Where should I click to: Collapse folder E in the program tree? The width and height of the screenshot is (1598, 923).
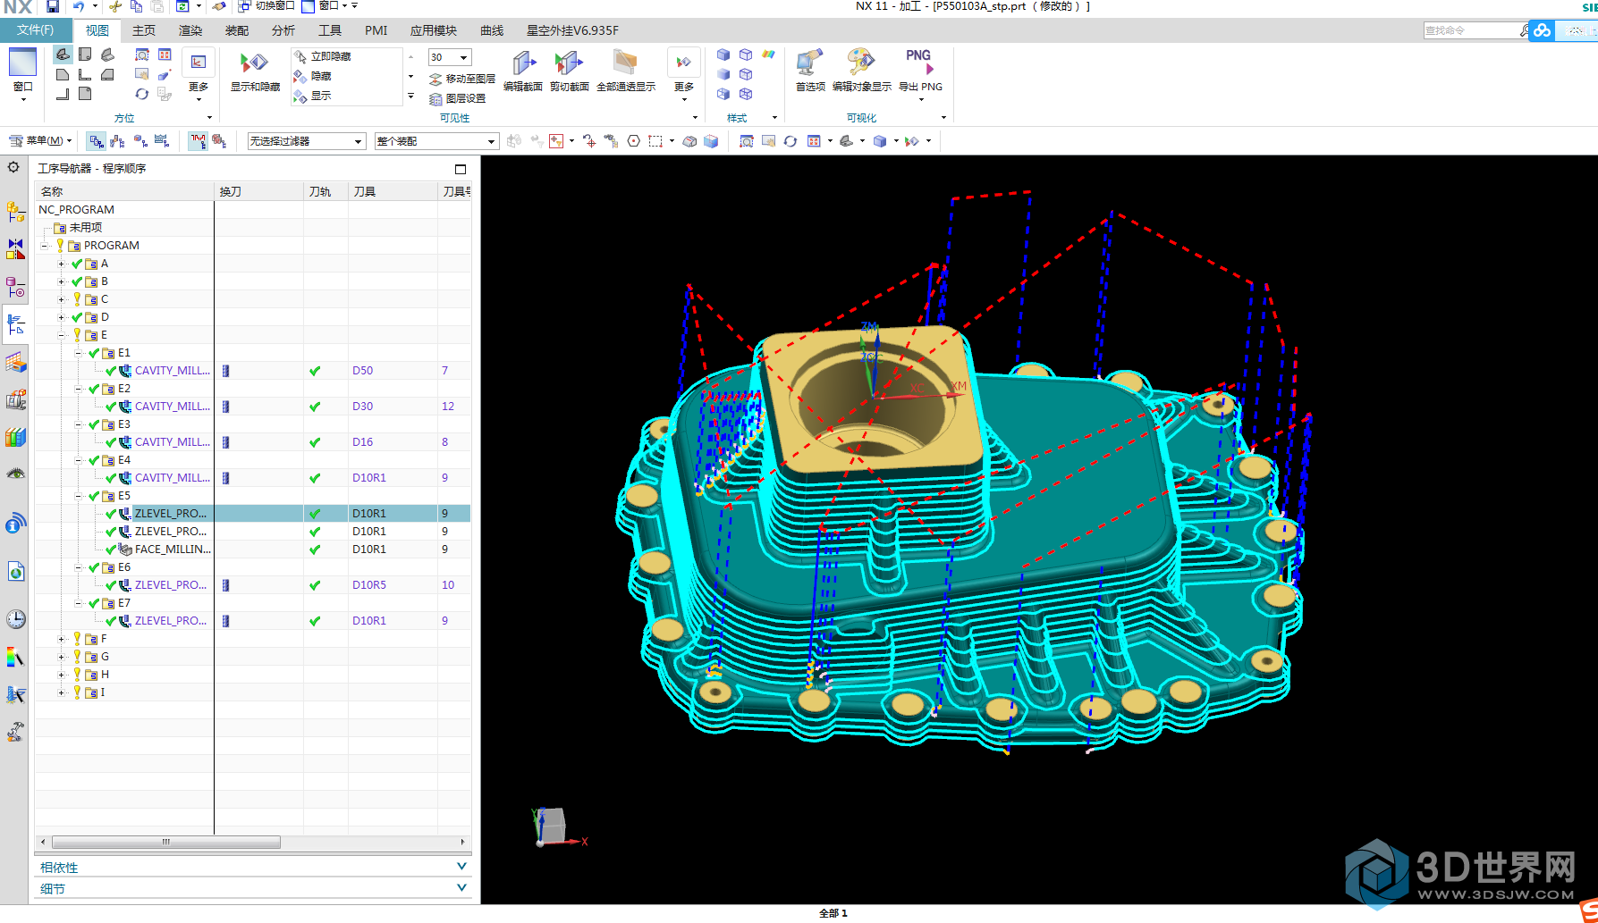click(61, 335)
